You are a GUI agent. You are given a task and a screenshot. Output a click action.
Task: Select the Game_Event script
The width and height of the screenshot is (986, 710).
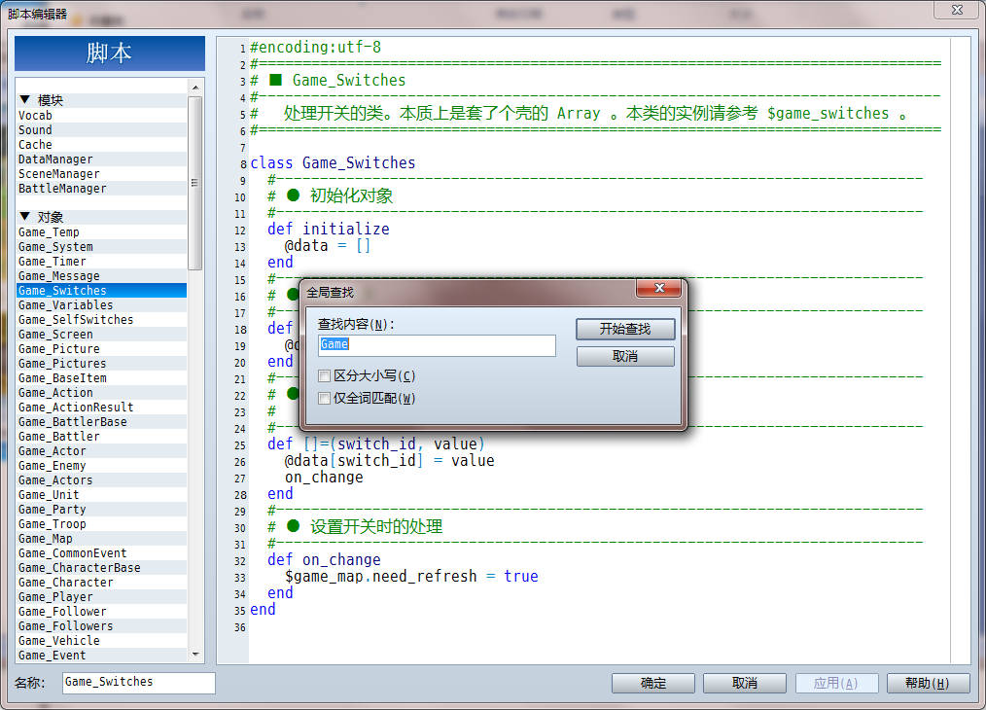coord(102,656)
